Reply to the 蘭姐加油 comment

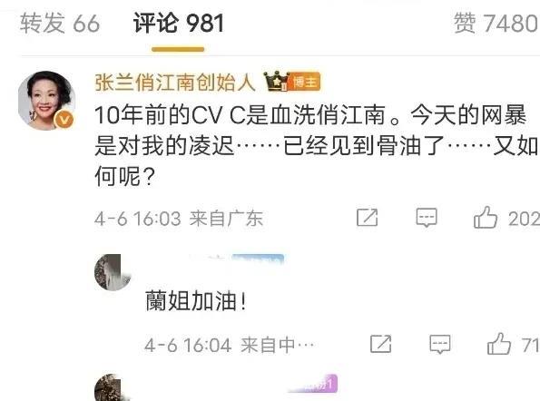(440, 344)
